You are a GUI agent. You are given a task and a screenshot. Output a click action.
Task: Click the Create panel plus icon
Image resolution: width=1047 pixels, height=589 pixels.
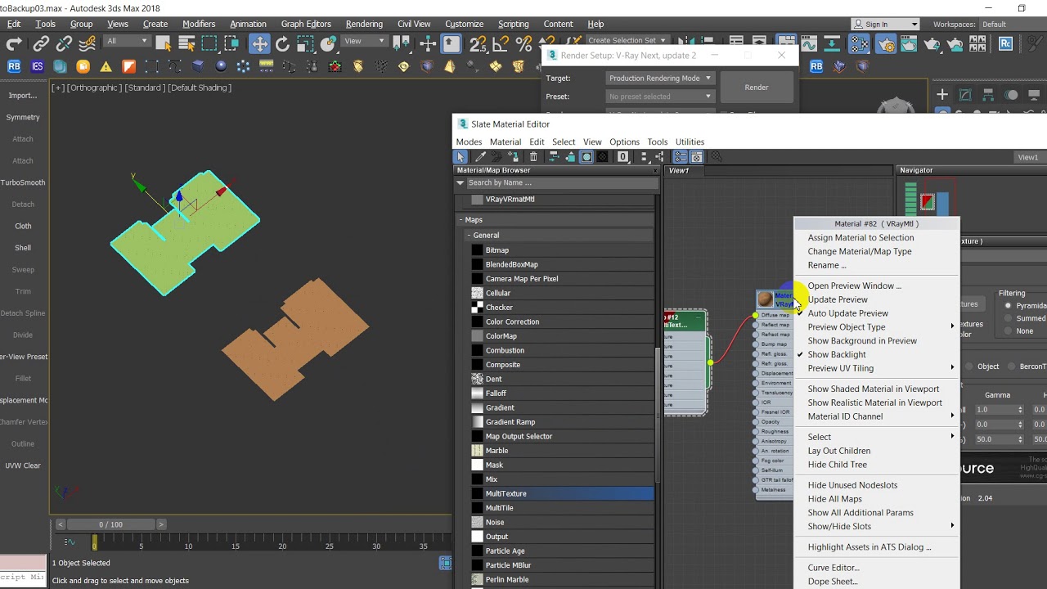point(942,95)
